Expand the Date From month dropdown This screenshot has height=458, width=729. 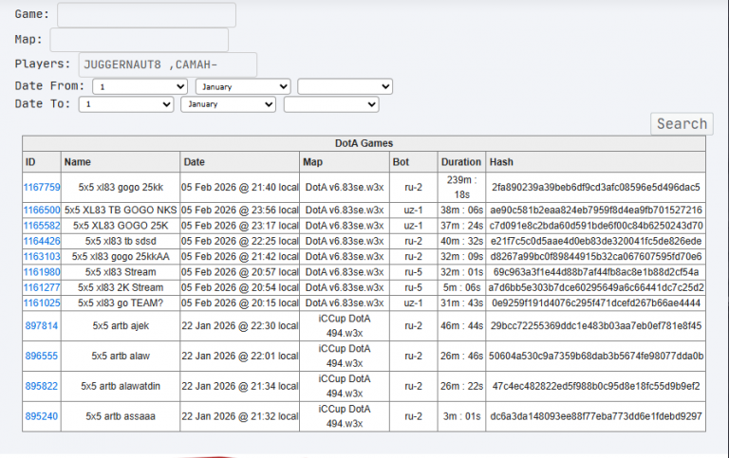(x=243, y=86)
